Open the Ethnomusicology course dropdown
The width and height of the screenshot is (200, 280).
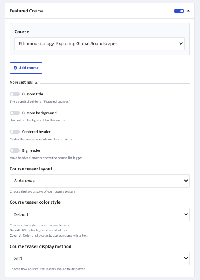pyautogui.click(x=99, y=43)
